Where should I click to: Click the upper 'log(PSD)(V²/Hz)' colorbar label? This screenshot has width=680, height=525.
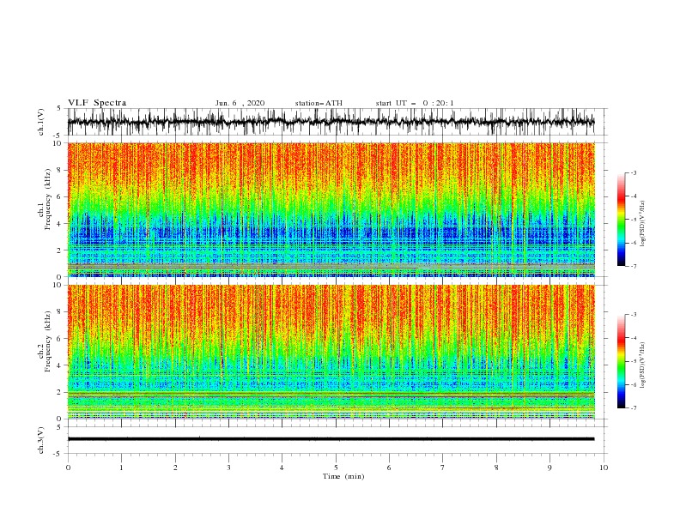[643, 224]
